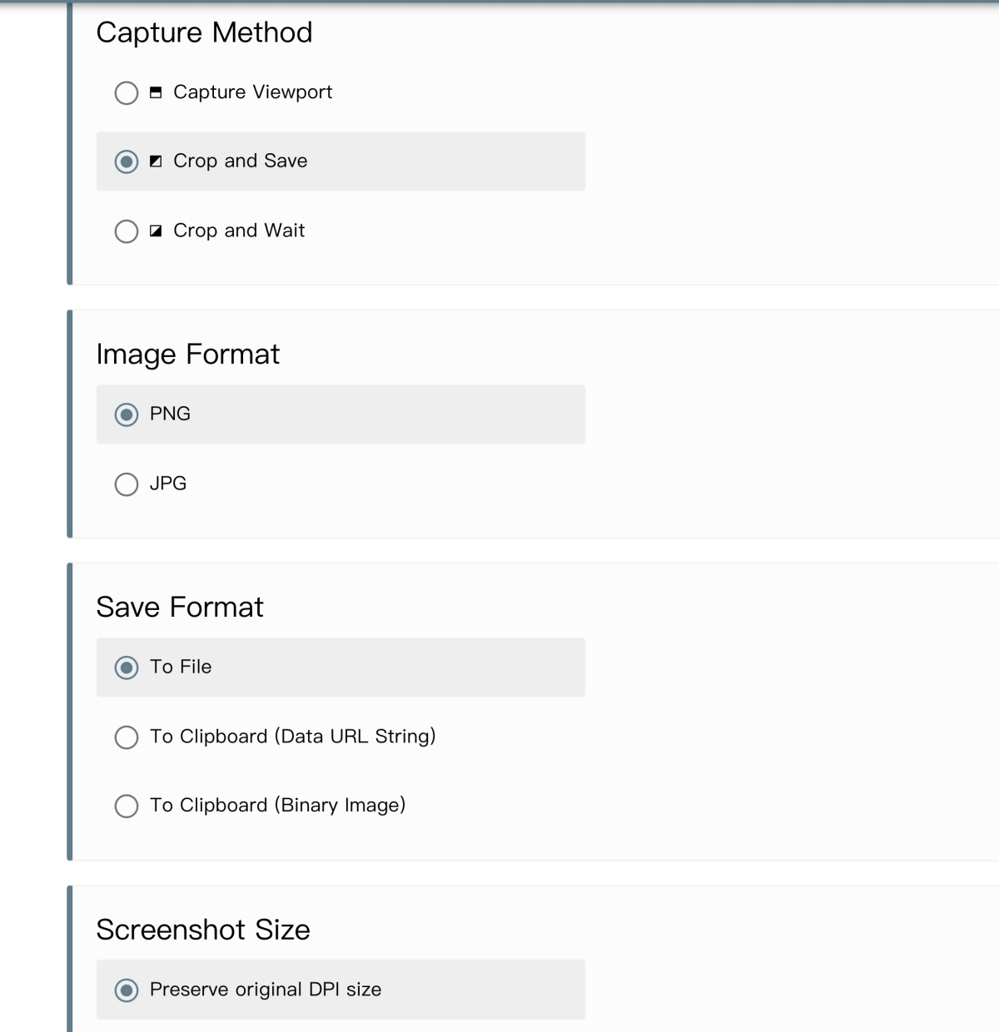Select the Capture Viewport radio button
The height and width of the screenshot is (1032, 999).
127,92
